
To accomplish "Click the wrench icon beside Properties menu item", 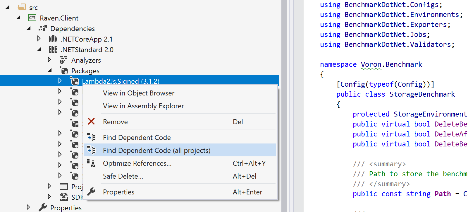I will coord(91,192).
